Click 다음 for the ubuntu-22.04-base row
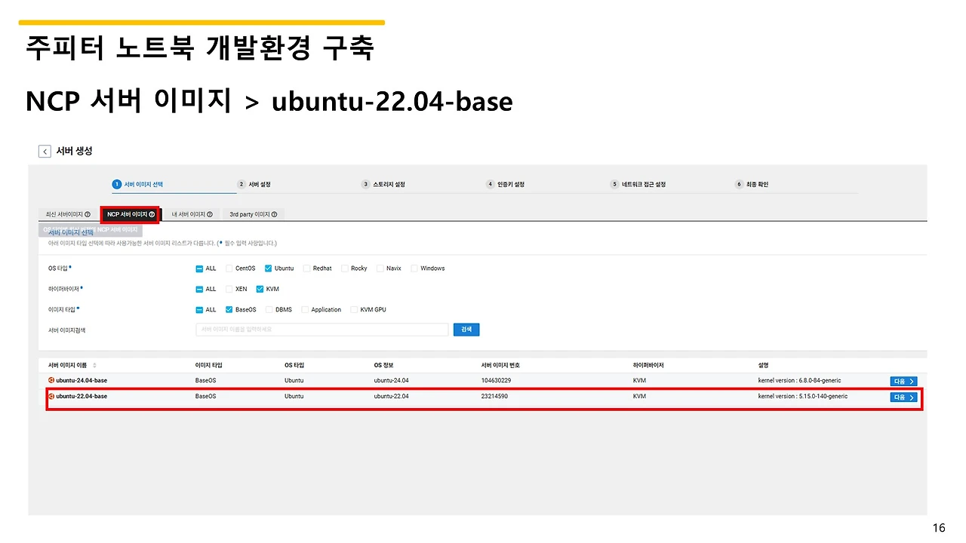Screen dimensions: 966x543 click(x=903, y=397)
